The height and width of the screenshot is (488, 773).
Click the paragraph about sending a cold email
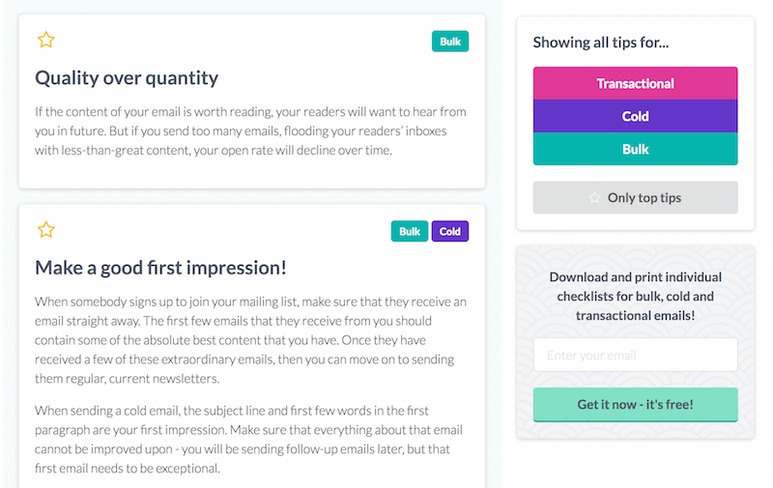click(x=249, y=440)
